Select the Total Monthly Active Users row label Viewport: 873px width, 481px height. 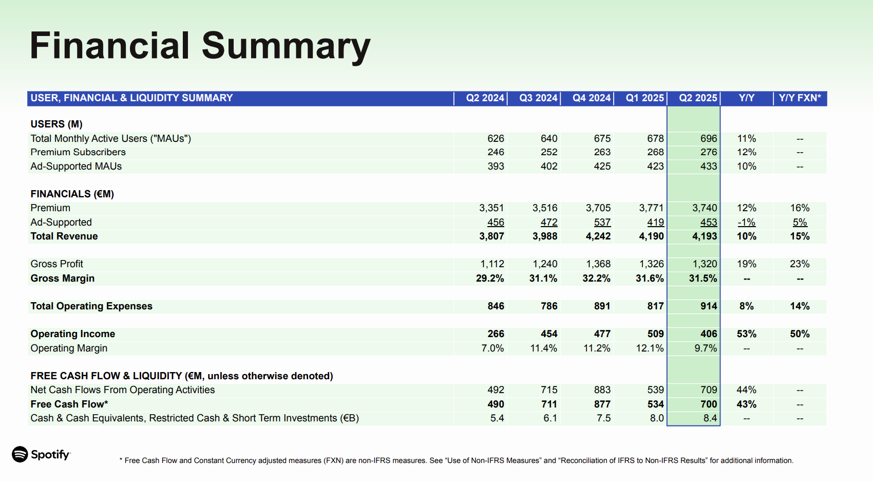[110, 139]
